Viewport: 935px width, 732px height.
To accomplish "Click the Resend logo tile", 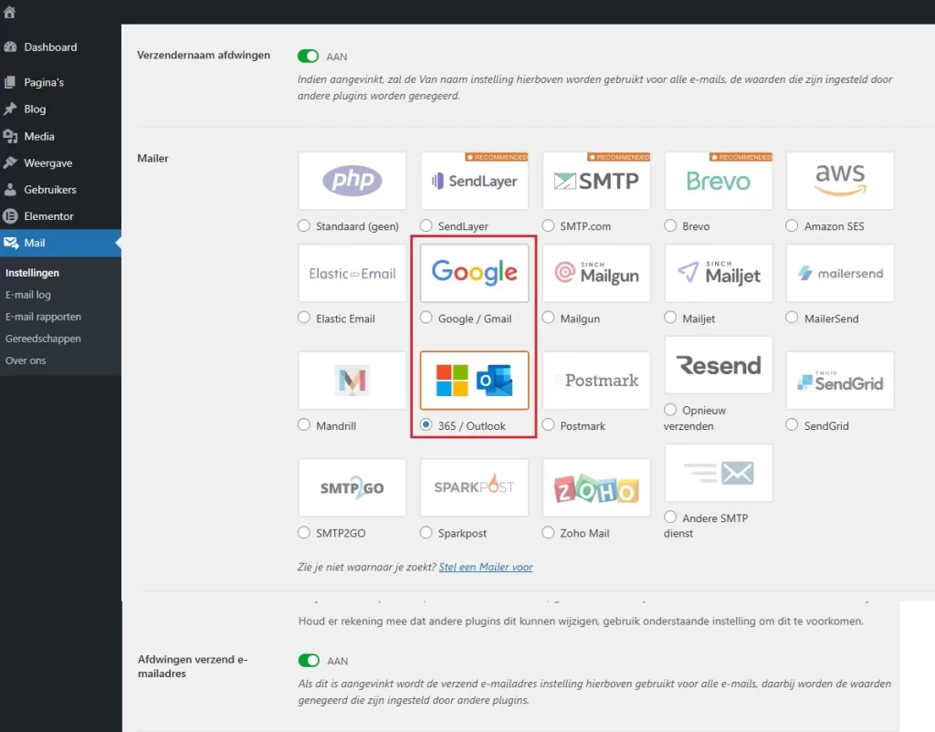I will point(719,365).
